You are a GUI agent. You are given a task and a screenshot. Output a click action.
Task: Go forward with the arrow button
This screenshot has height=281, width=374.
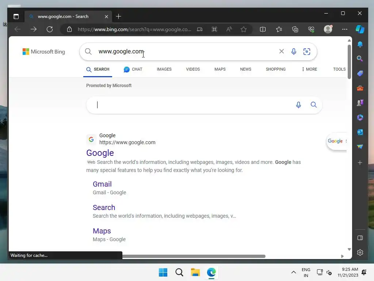pos(33,29)
